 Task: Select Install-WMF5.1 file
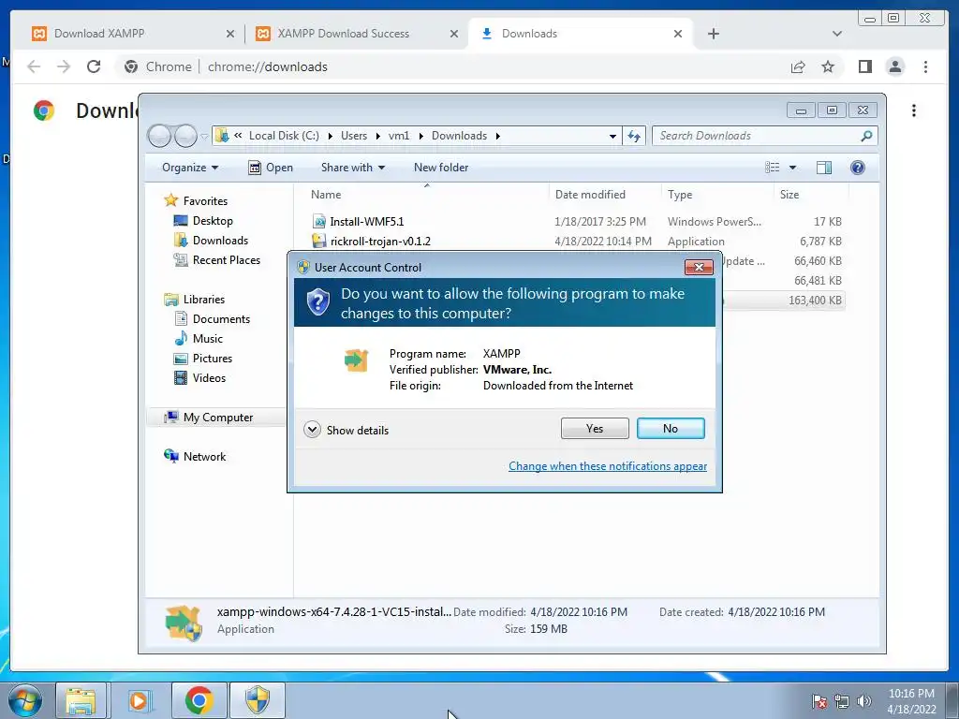click(367, 221)
